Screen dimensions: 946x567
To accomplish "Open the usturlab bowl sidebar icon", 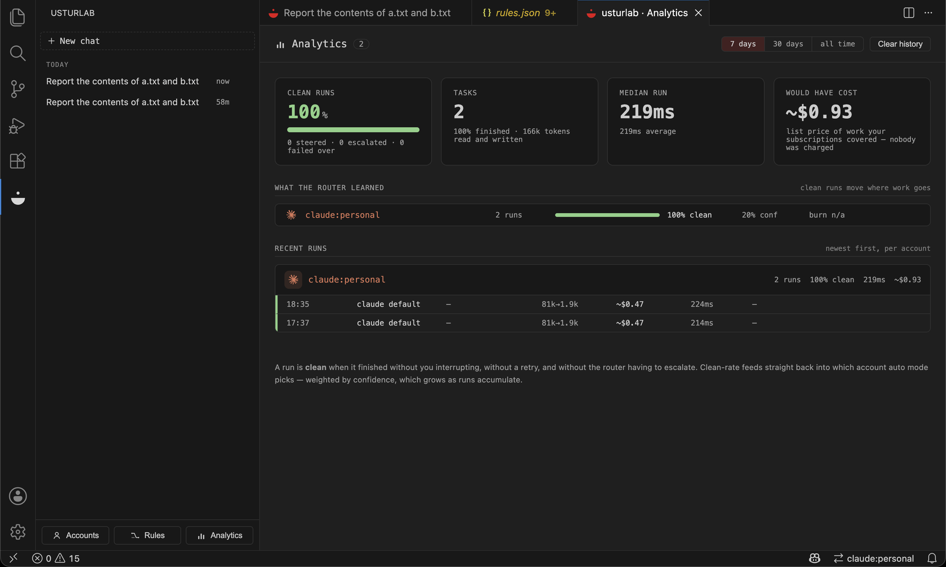I will pos(18,198).
